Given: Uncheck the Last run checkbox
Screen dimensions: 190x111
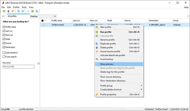Looking at the screenshot, I should 4,31.
